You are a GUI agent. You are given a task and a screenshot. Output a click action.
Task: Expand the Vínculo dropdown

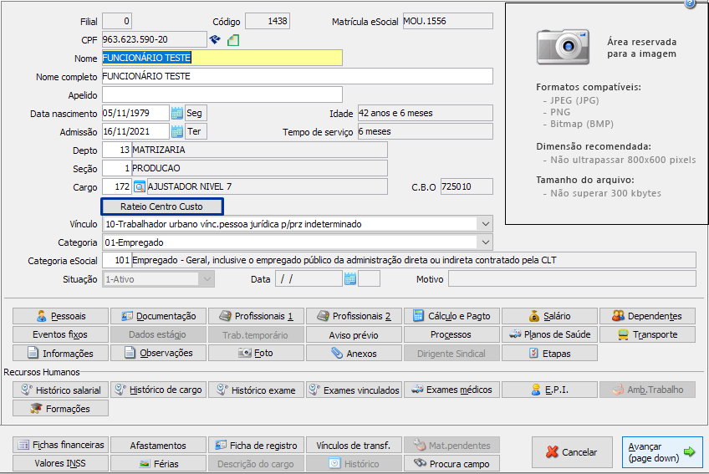485,224
